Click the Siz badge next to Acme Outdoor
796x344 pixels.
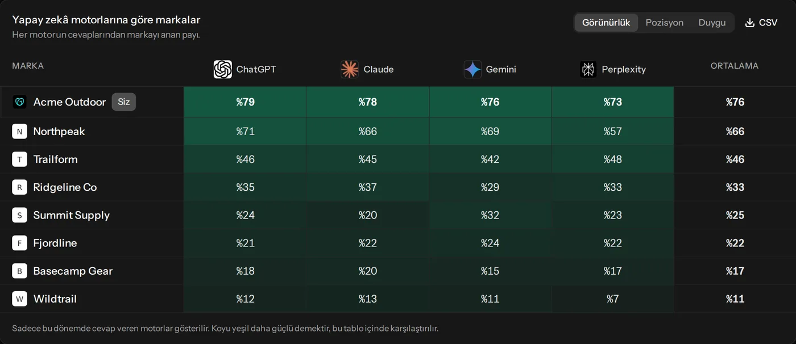click(x=123, y=102)
